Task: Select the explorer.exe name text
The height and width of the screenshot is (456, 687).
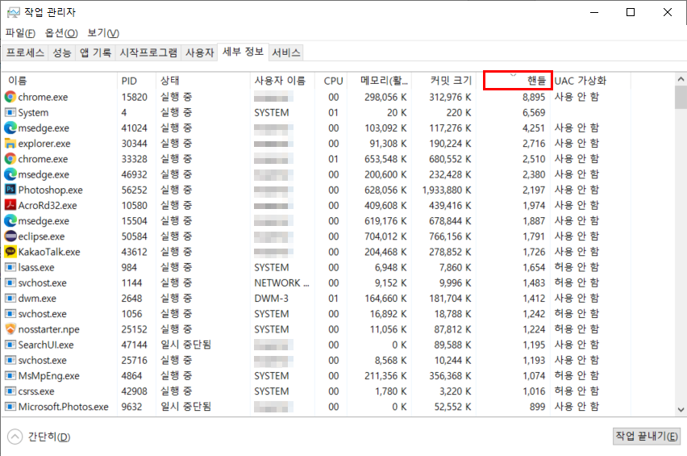Action: 44,144
